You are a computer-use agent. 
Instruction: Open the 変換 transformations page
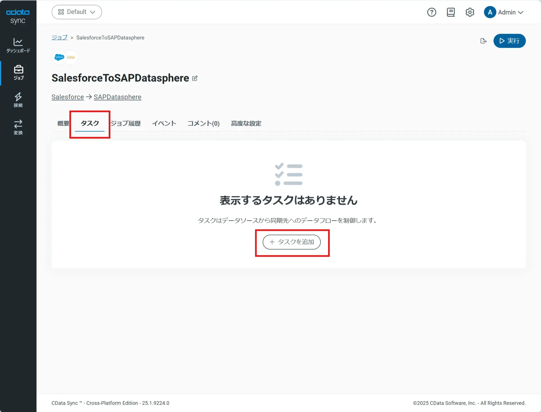[18, 127]
